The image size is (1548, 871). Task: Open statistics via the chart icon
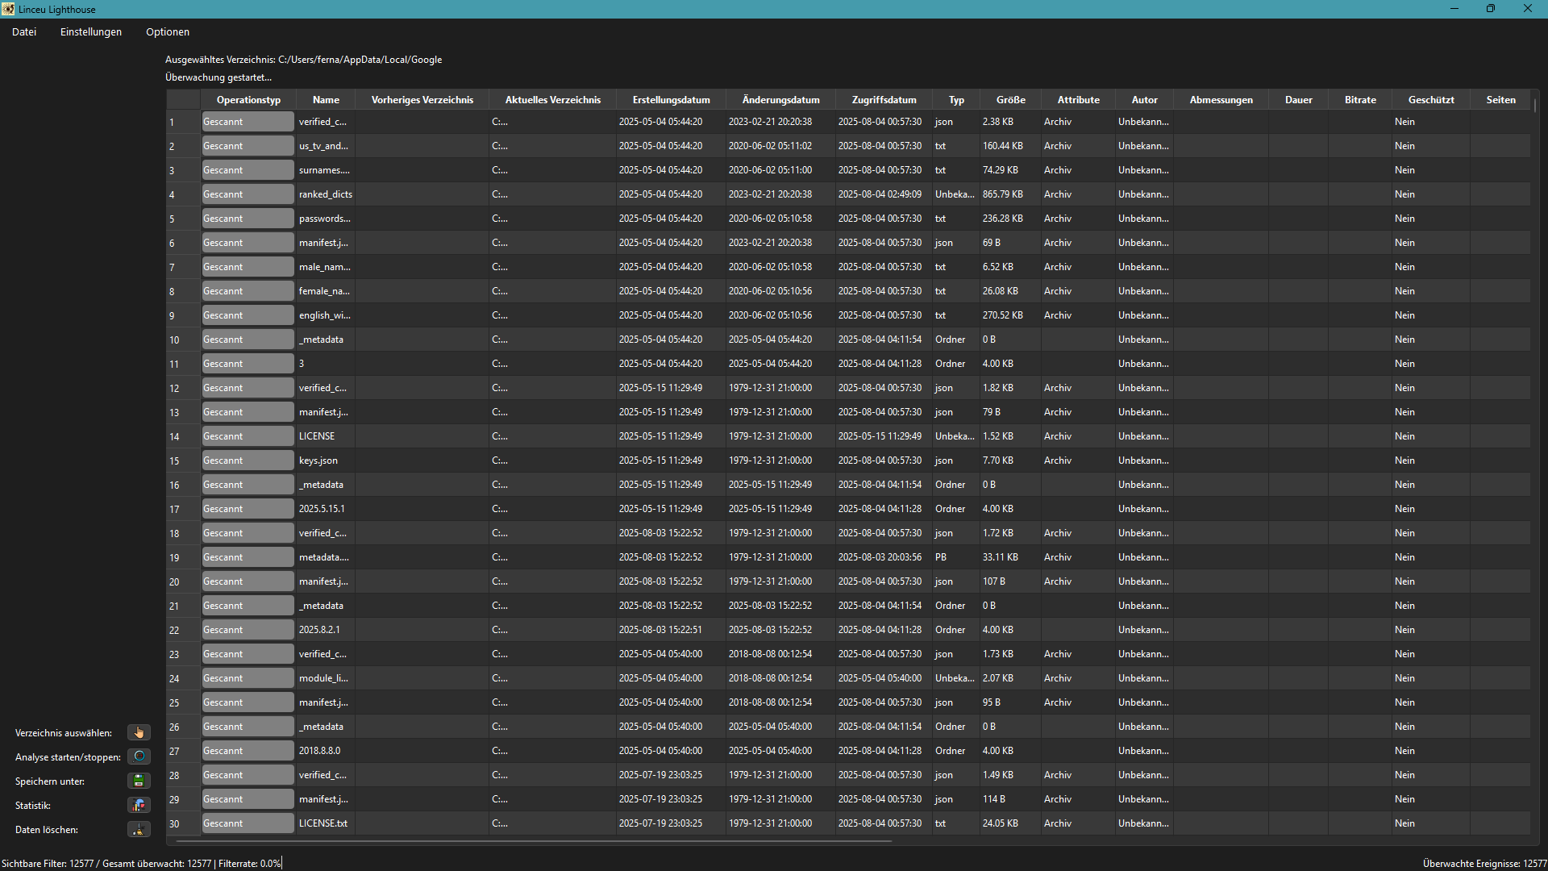139,806
